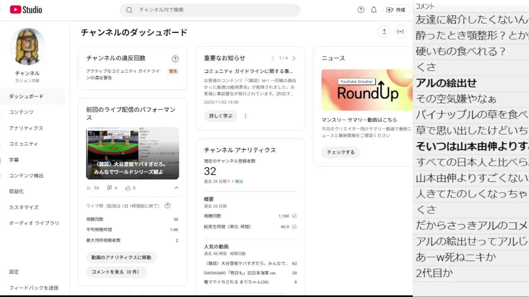
Task: Click コメントを見る（0 件）button
Action: 115,272
